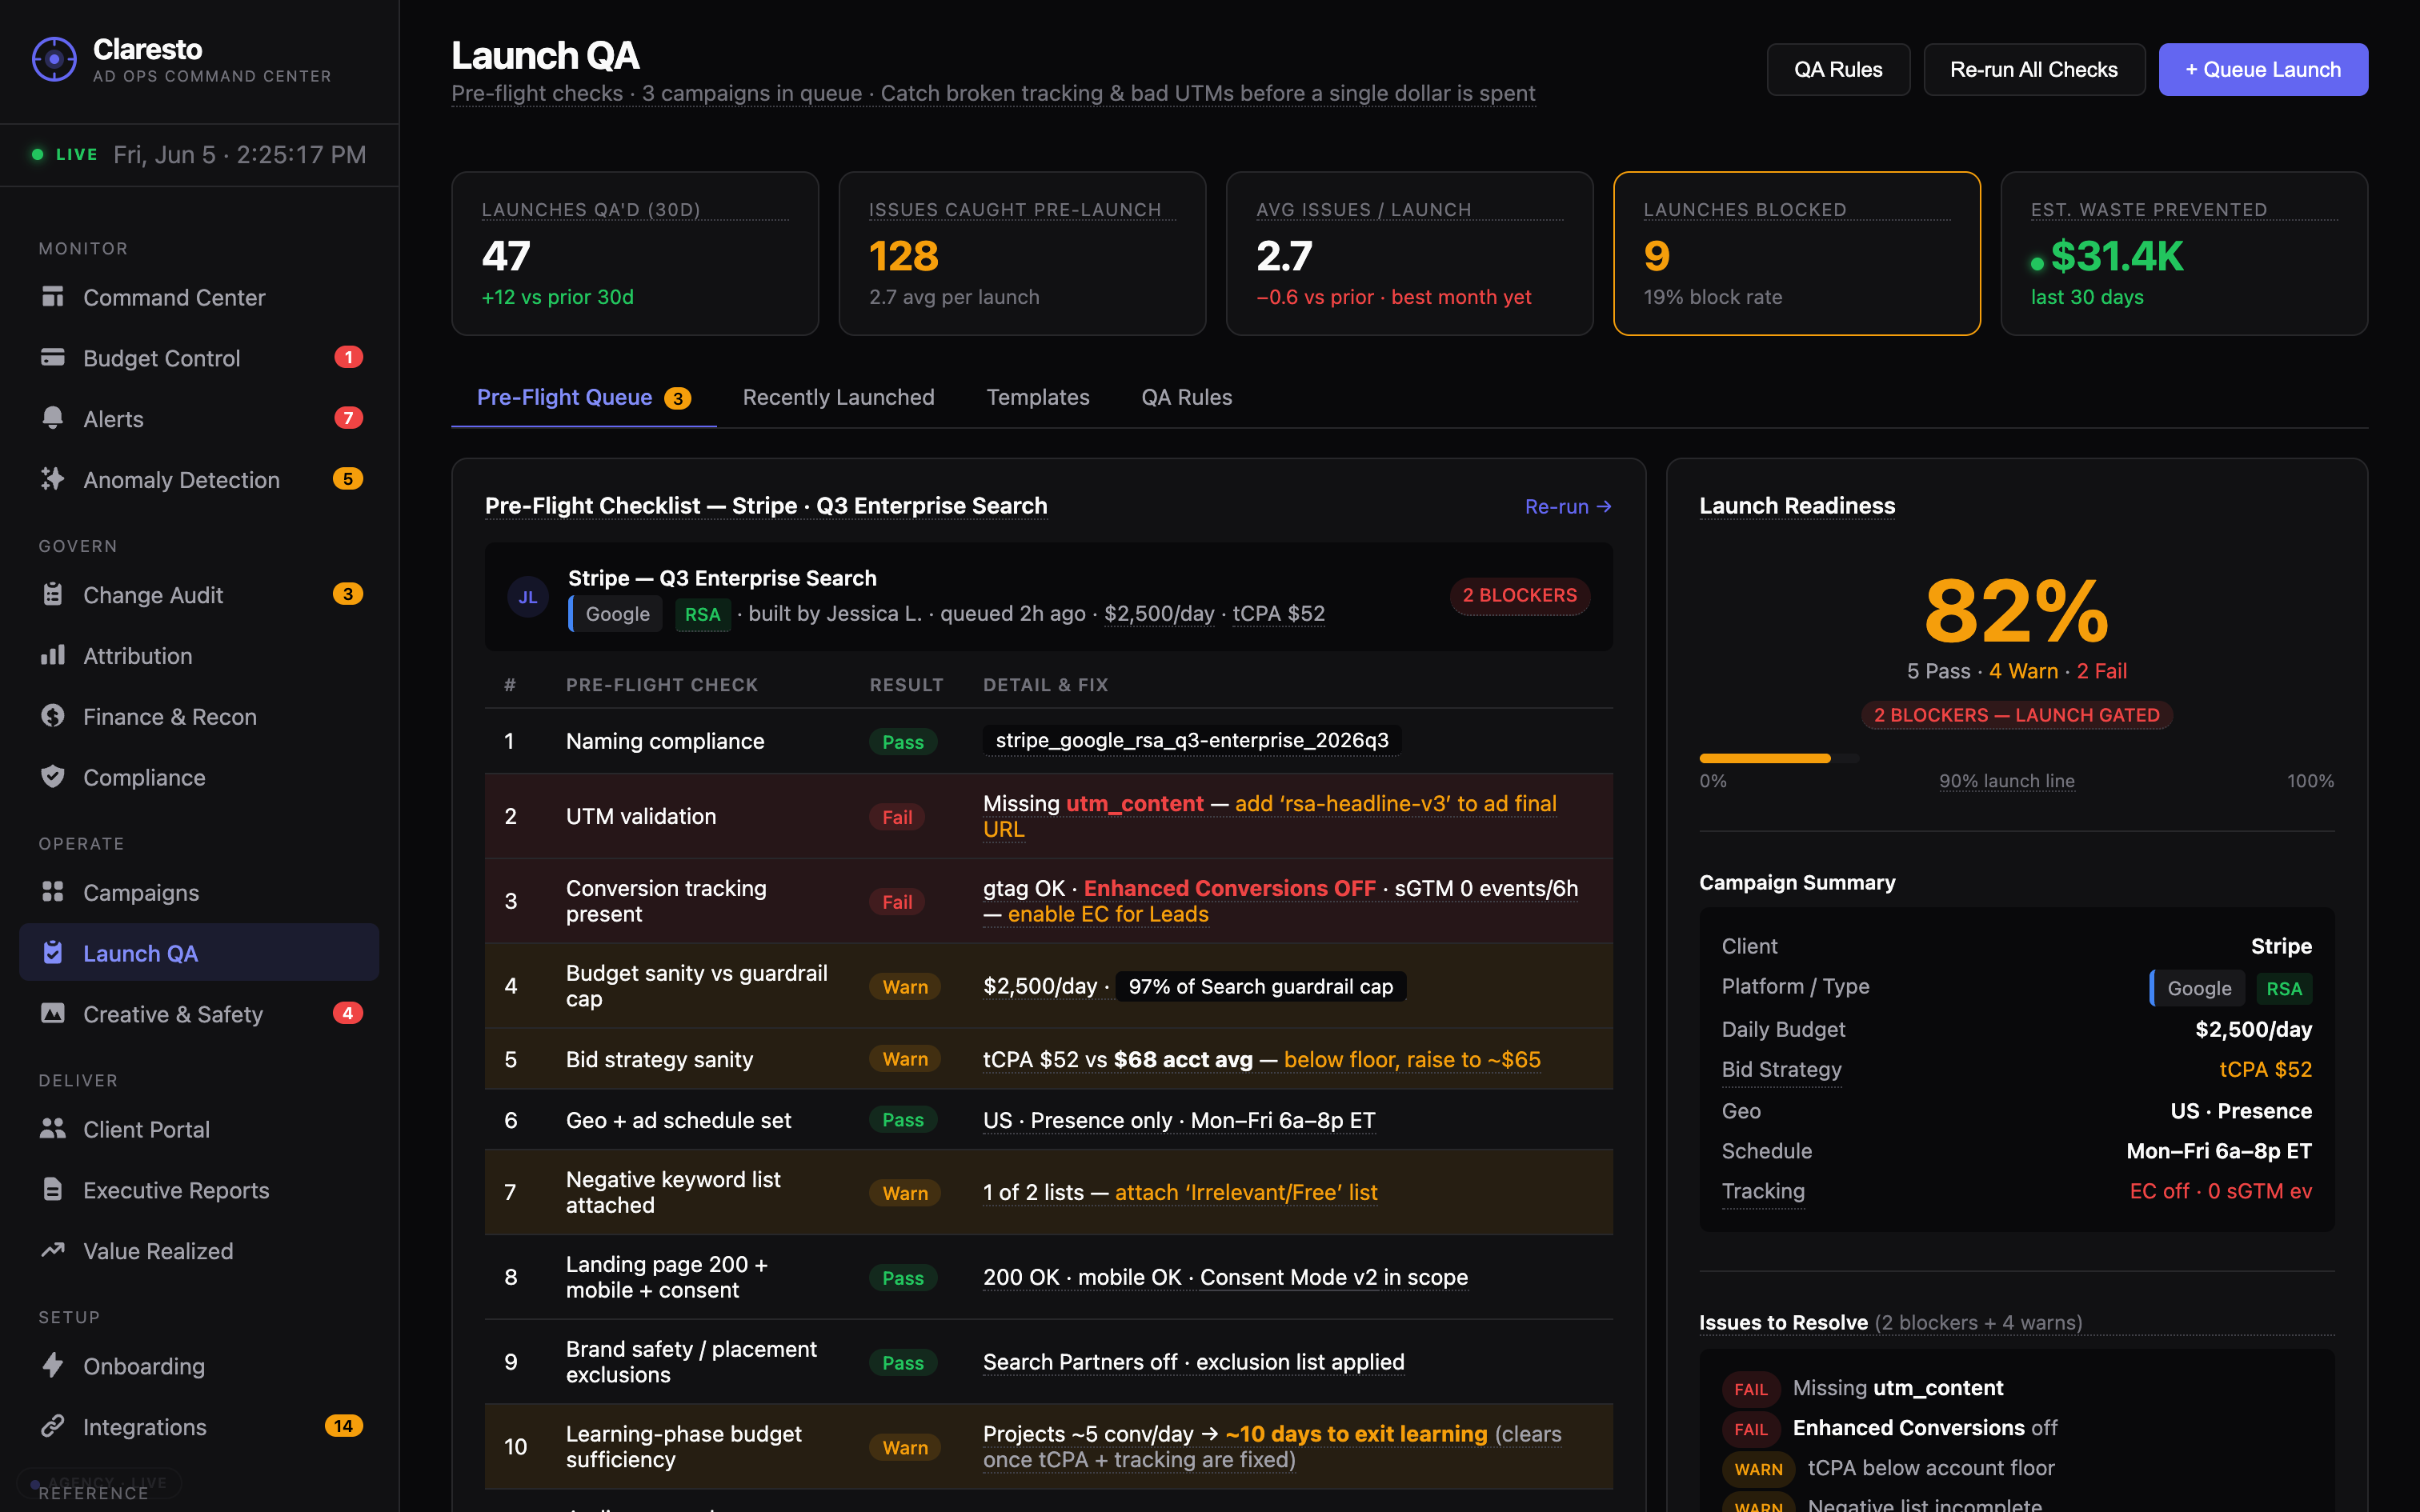Click the 90% launch line marker label
The height and width of the screenshot is (1512, 2420).
click(x=2006, y=781)
